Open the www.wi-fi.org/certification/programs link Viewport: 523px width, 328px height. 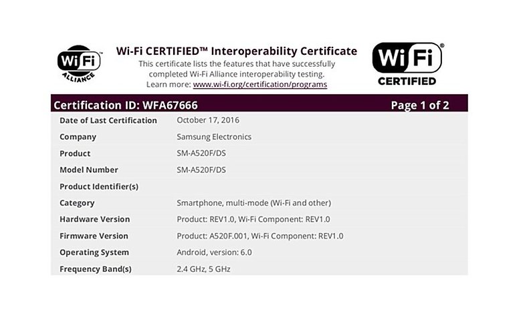(260, 84)
